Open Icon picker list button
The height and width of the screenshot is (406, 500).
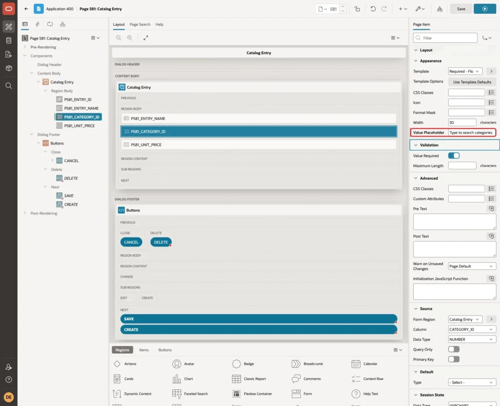tap(491, 102)
